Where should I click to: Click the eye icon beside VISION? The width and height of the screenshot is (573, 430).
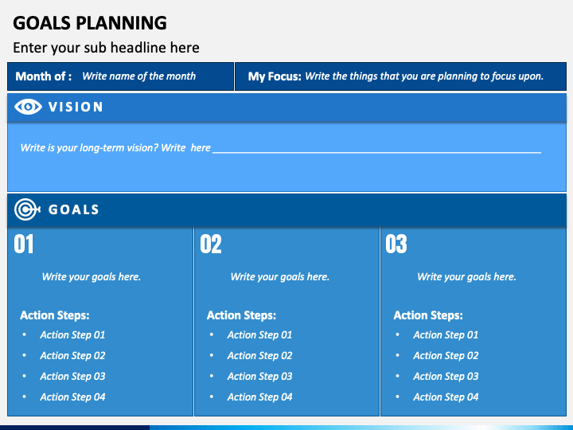click(x=28, y=107)
